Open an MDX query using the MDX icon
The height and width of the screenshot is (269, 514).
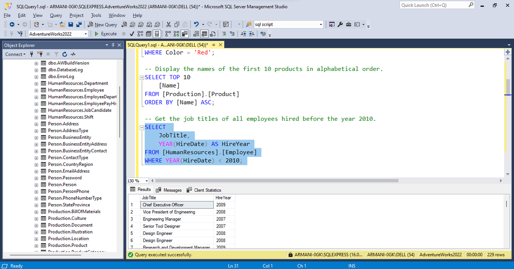tap(133, 25)
